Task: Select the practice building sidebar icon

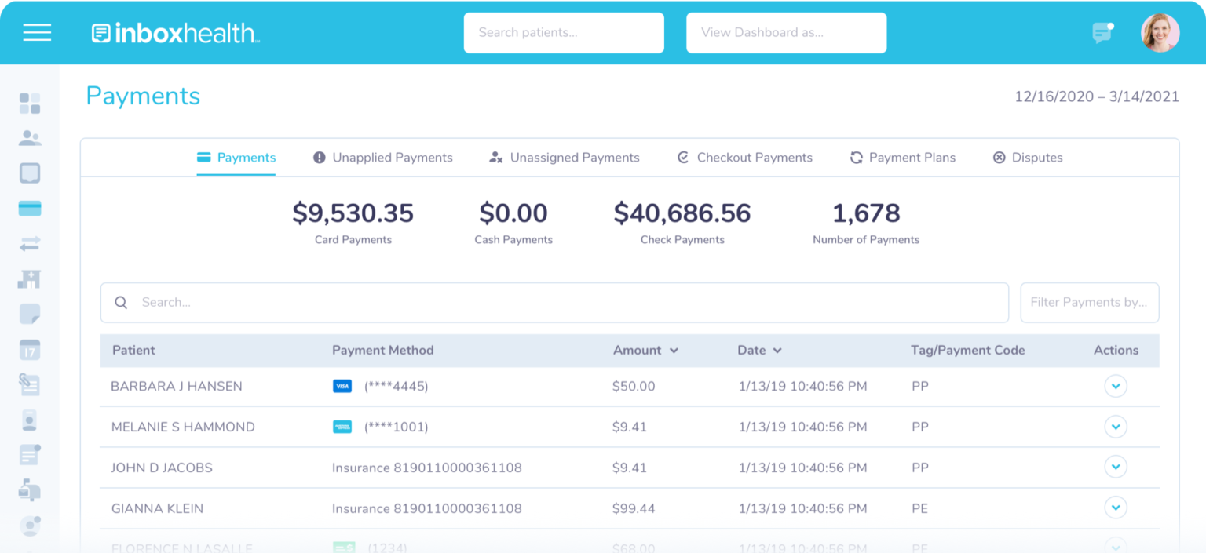Action: (30, 278)
